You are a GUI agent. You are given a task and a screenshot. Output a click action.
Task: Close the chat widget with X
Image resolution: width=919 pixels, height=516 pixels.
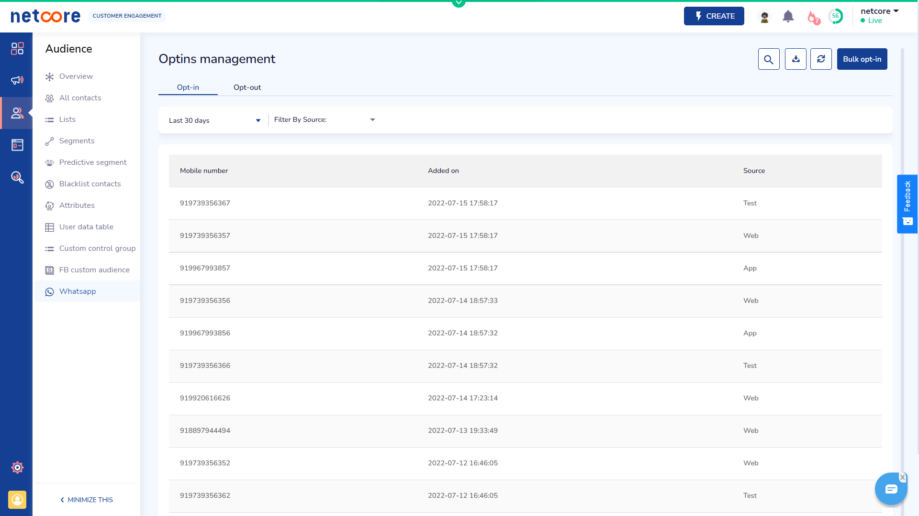(x=902, y=477)
